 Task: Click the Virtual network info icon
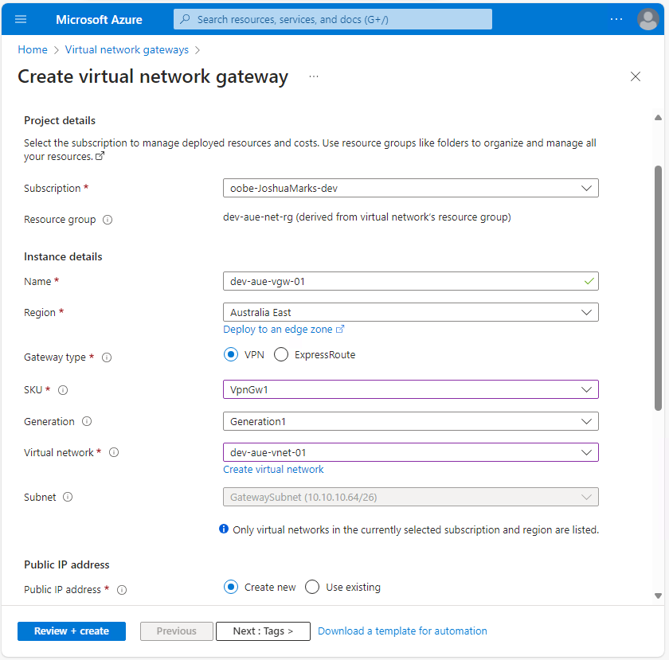112,452
